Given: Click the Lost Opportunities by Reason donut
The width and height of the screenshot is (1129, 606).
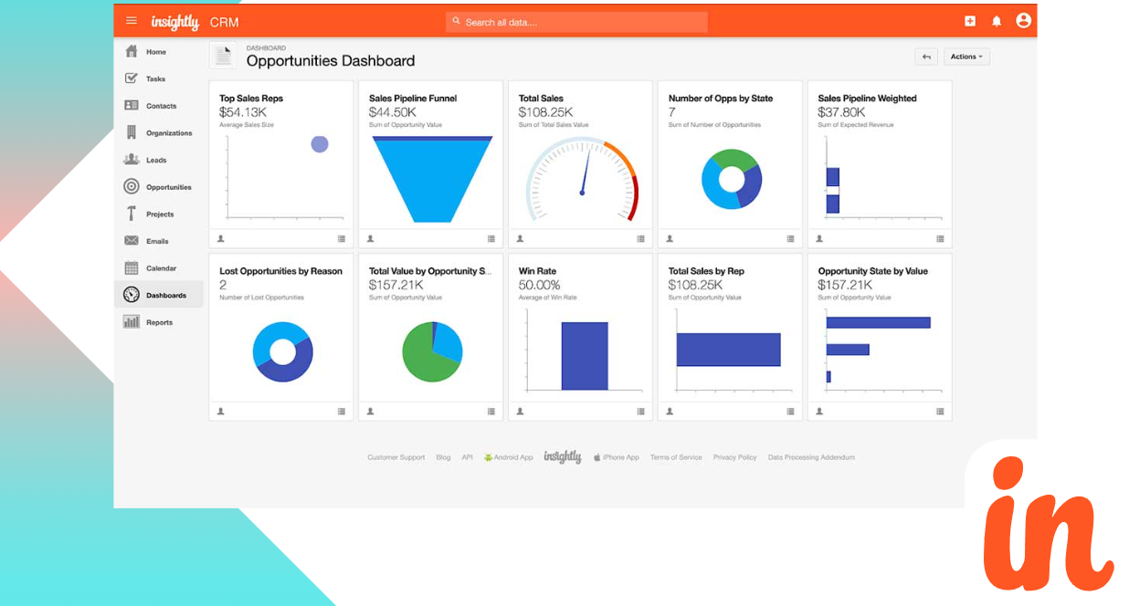Looking at the screenshot, I should pos(283,352).
